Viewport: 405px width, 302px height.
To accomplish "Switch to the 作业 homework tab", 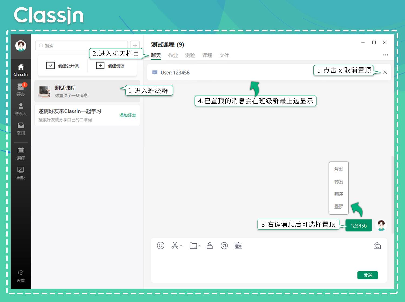I will click(173, 55).
